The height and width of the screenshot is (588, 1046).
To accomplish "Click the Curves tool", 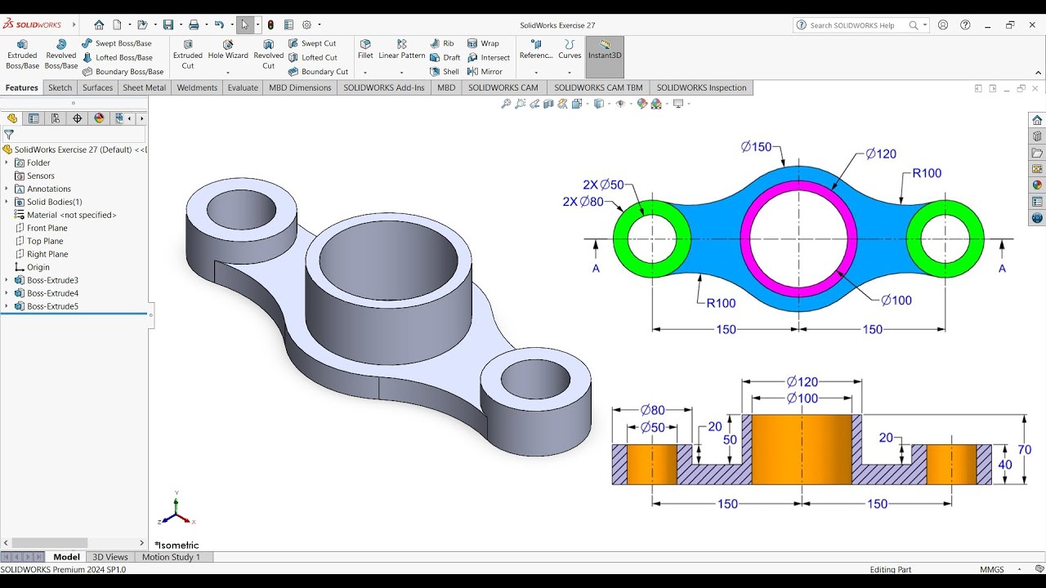I will [570, 49].
